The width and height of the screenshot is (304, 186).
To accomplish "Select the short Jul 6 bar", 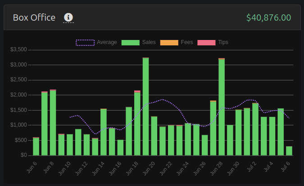I will (x=289, y=151).
